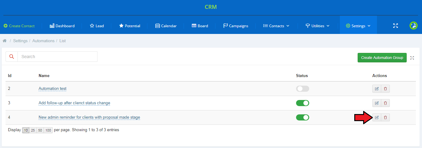Sort by the Status column header
The height and width of the screenshot is (148, 422).
pos(302,76)
